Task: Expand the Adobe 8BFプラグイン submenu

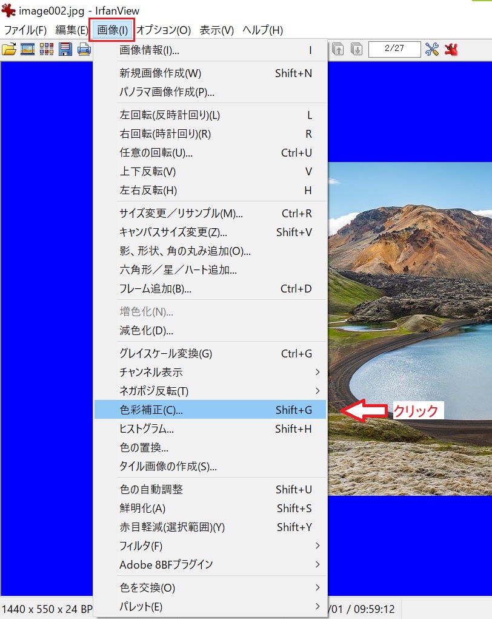Action: pyautogui.click(x=182, y=564)
